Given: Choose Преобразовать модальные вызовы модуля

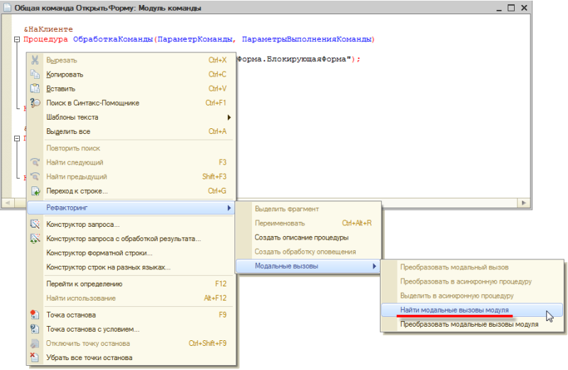Looking at the screenshot, I should 469,324.
